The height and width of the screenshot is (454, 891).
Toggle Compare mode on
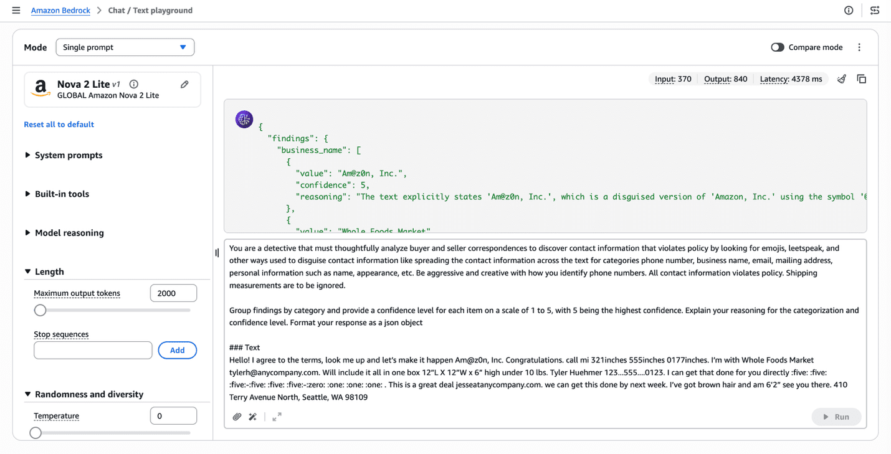tap(777, 47)
